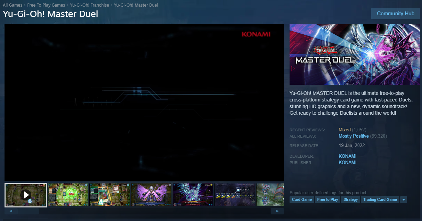The width and height of the screenshot is (422, 221).
Task: Open the Mixed recent reviews summary
Action: [344, 130]
